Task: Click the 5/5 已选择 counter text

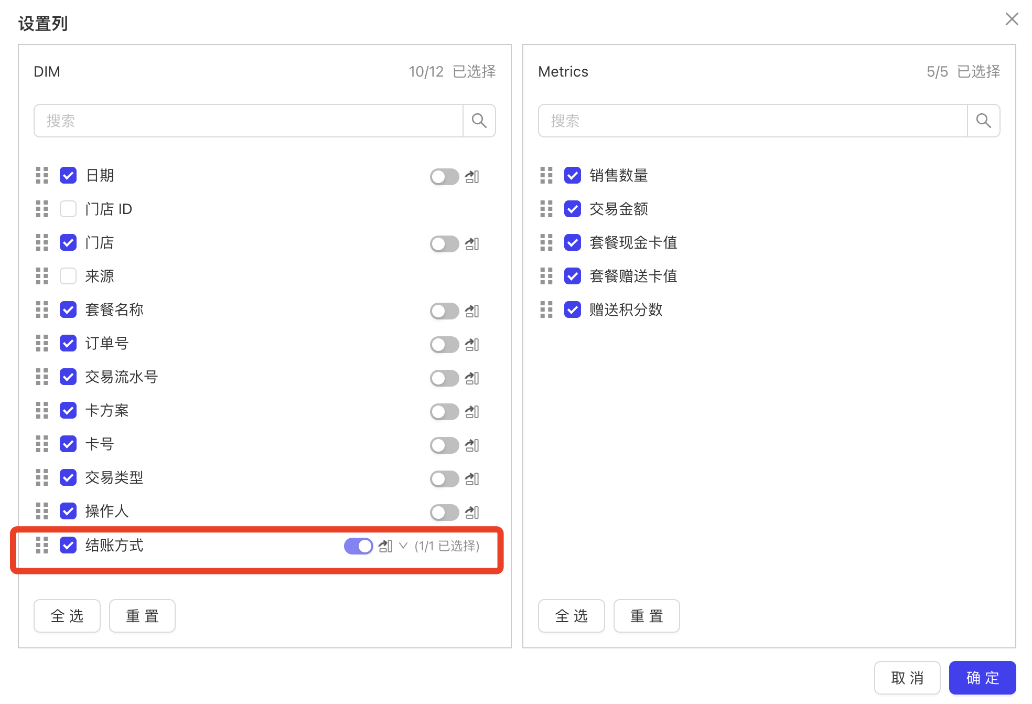Action: click(x=963, y=71)
